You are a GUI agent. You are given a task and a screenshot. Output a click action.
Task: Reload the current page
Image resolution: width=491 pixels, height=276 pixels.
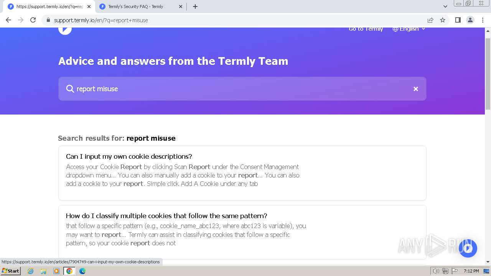[33, 20]
